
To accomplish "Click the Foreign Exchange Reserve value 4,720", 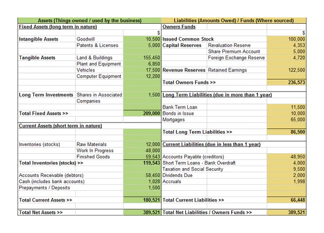I will (299, 58).
